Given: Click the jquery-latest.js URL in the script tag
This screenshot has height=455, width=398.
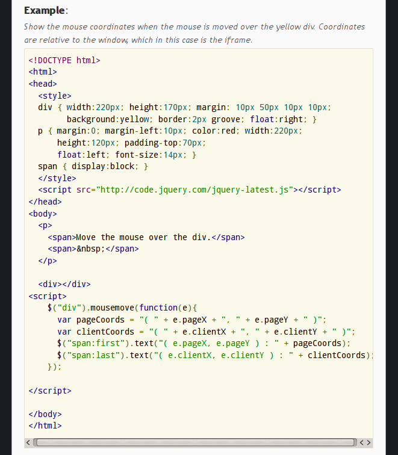Looking at the screenshot, I should [195, 190].
